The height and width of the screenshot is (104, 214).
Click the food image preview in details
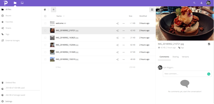point(185,23)
